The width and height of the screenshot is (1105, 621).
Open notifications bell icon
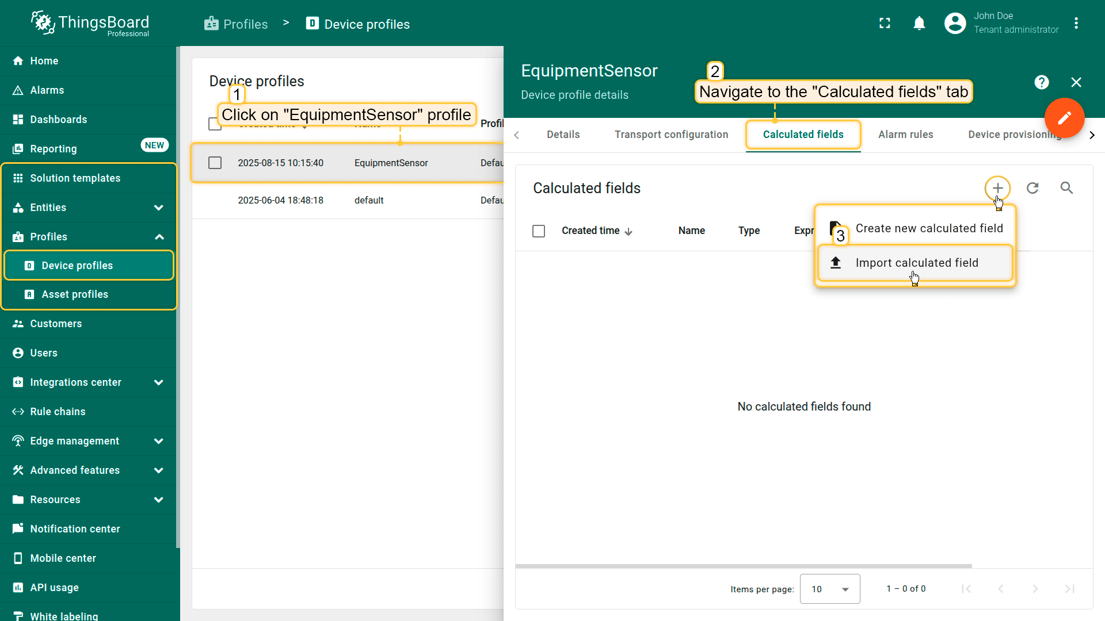tap(919, 24)
